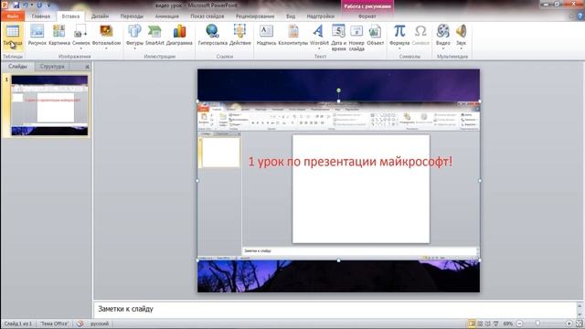Switch to Reading view
Viewport: 585px width, 329px height.
tap(488, 324)
